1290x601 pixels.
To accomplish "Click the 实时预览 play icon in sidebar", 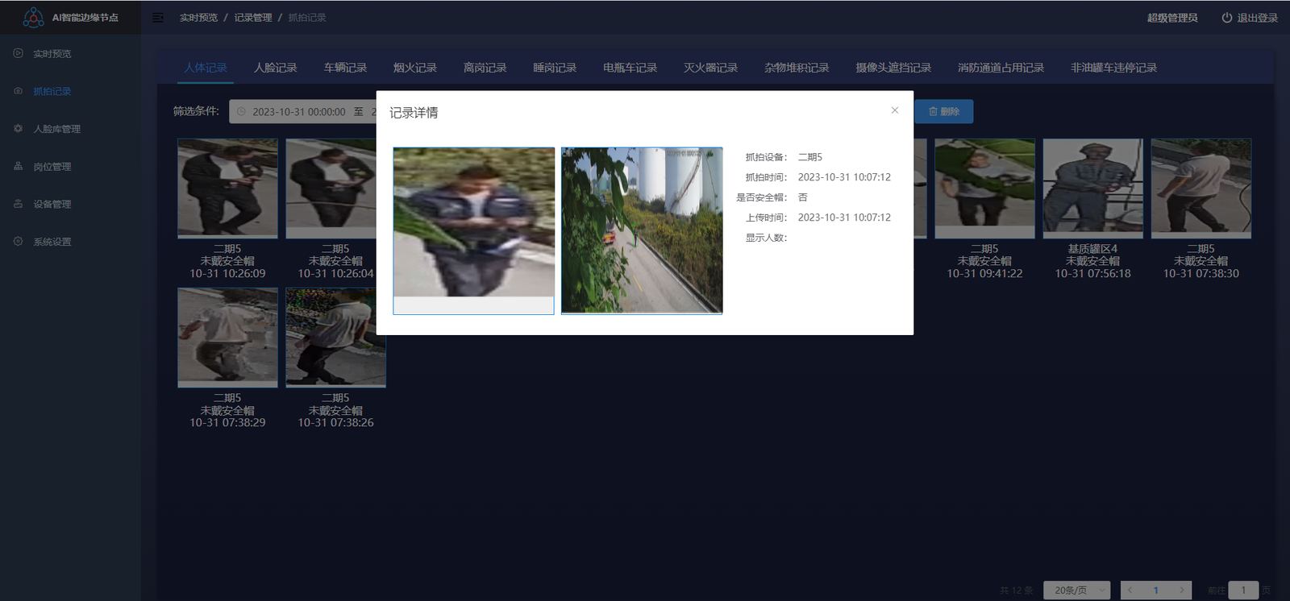I will coord(18,53).
